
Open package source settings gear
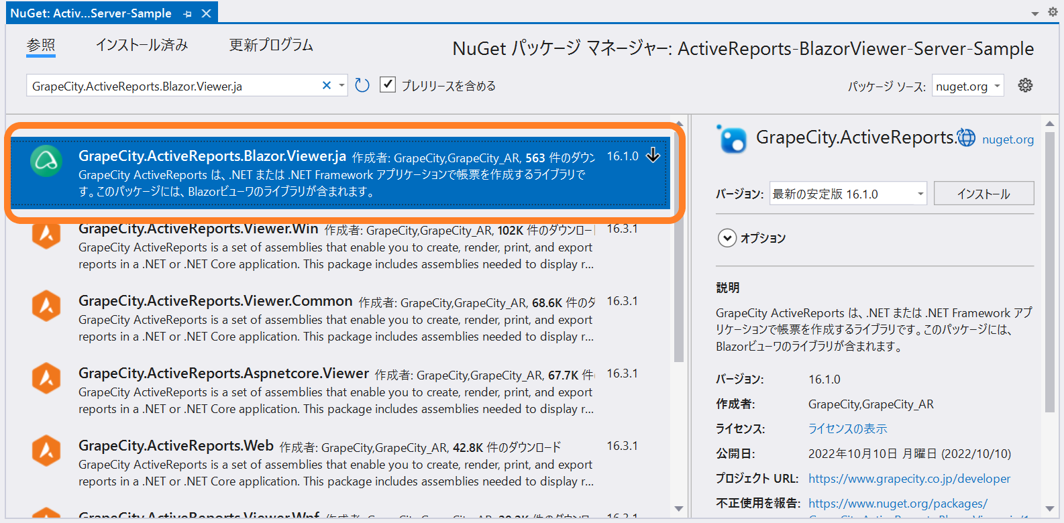(x=1025, y=85)
